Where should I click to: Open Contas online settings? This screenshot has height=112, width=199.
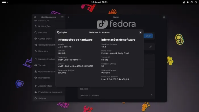[x=49, y=39]
